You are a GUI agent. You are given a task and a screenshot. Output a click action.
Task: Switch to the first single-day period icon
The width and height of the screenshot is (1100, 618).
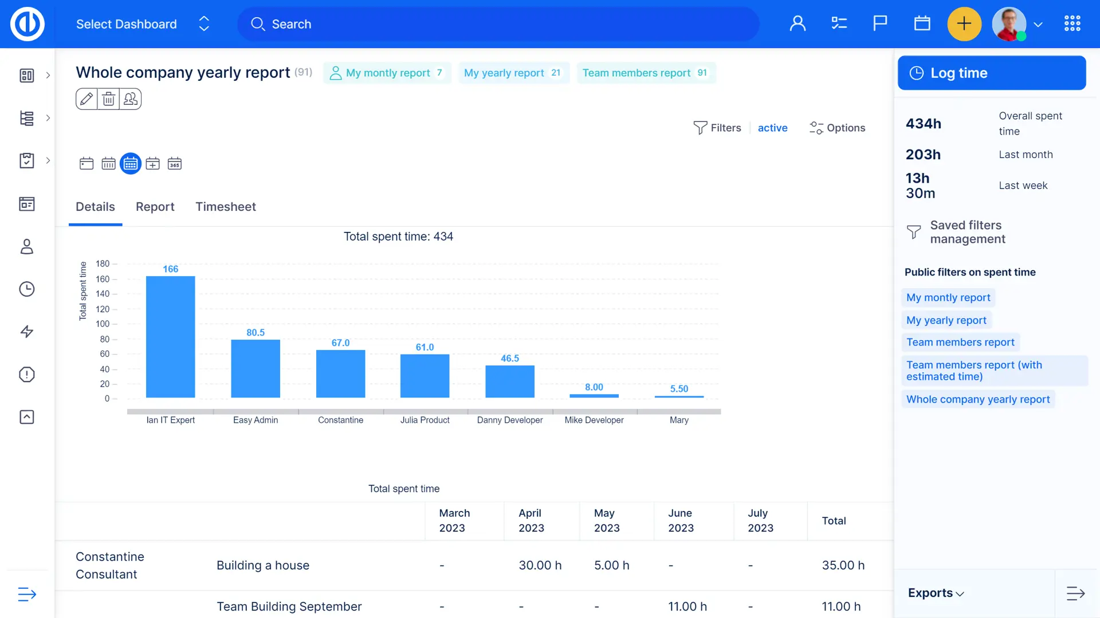pos(87,164)
